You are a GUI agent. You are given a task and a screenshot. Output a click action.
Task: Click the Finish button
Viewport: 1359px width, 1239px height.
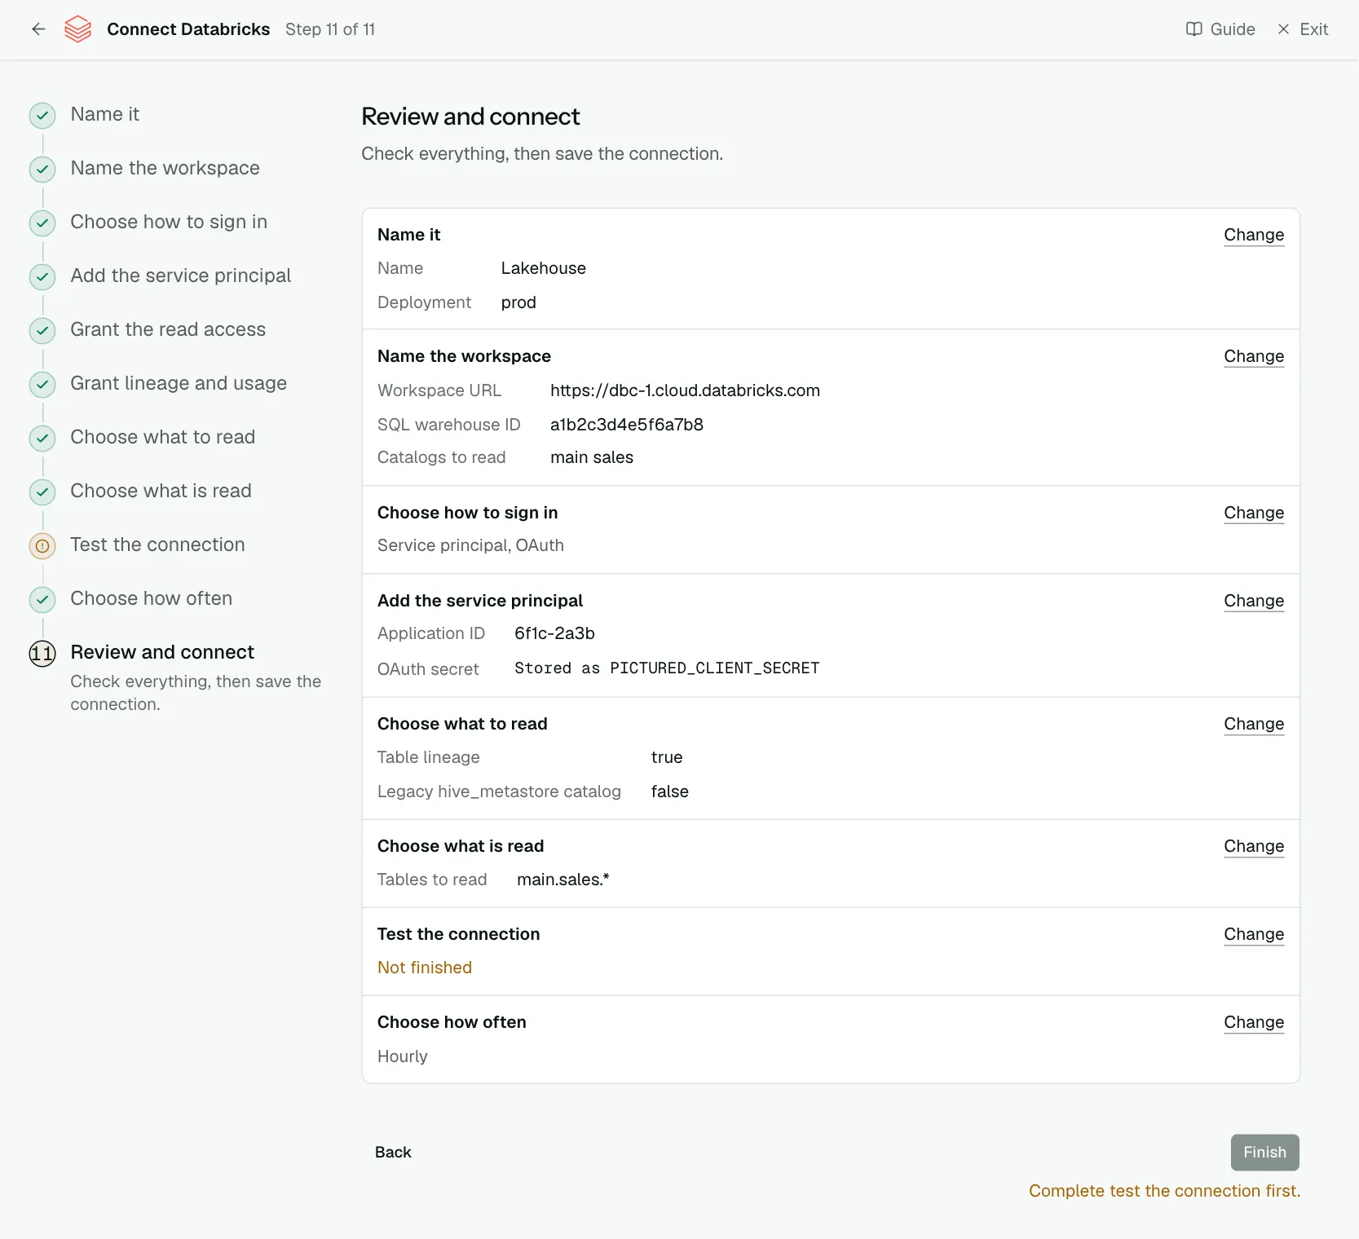tap(1264, 1152)
